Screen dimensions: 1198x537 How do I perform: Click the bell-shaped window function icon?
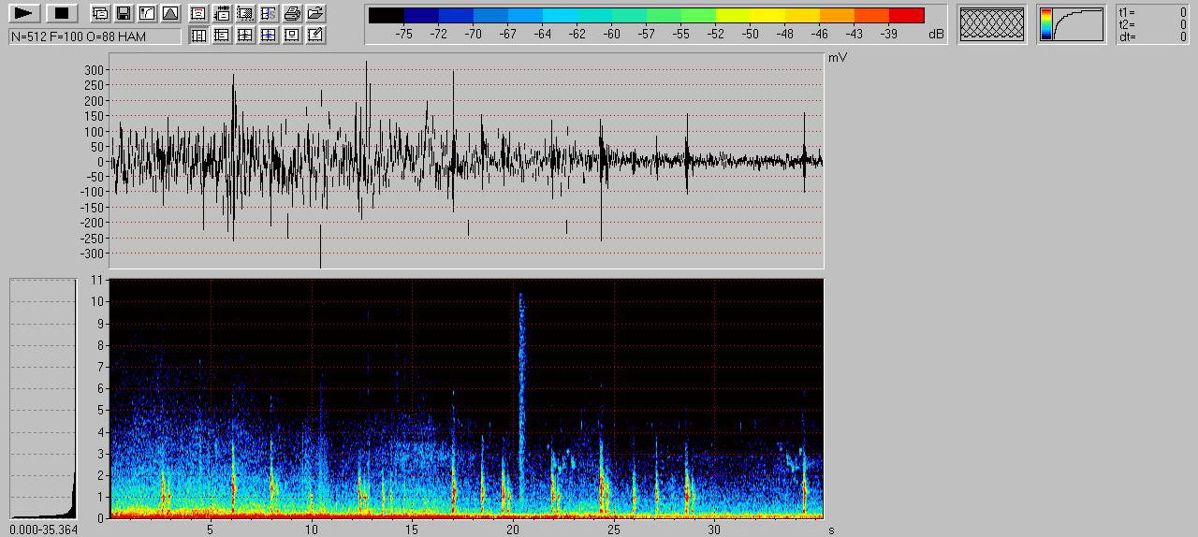point(169,13)
